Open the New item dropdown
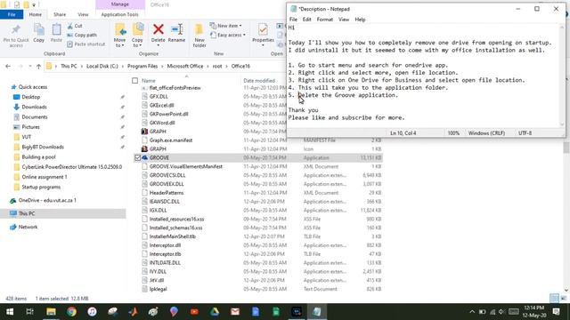Screen dimensions: 570x320 click(225, 26)
